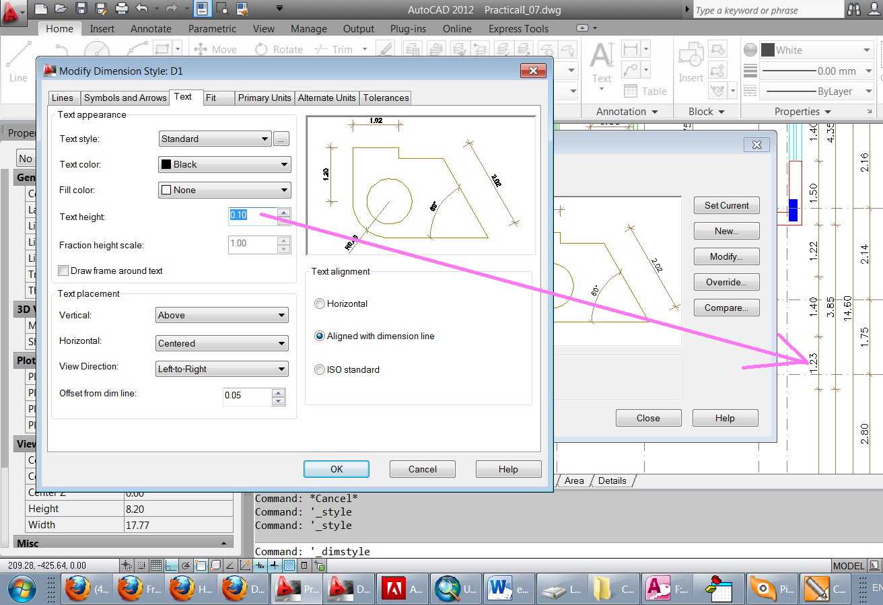Expand the Annotation panel flyout

click(x=627, y=112)
